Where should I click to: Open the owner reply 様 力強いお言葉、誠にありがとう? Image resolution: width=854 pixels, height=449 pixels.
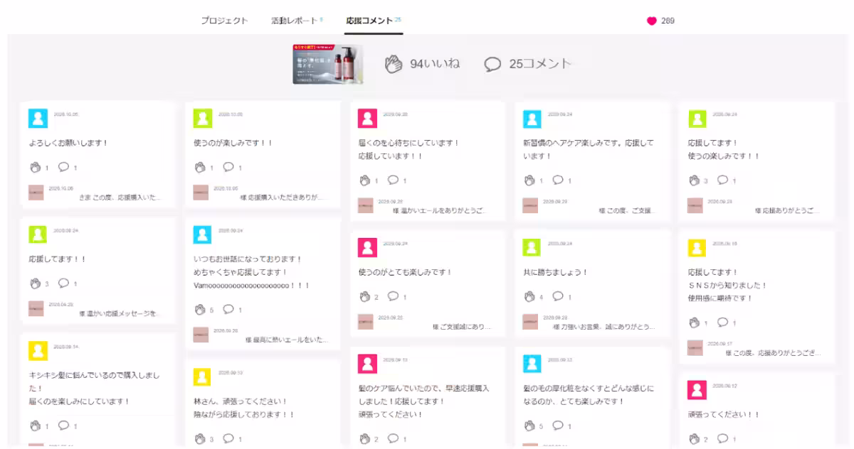pyautogui.click(x=603, y=327)
